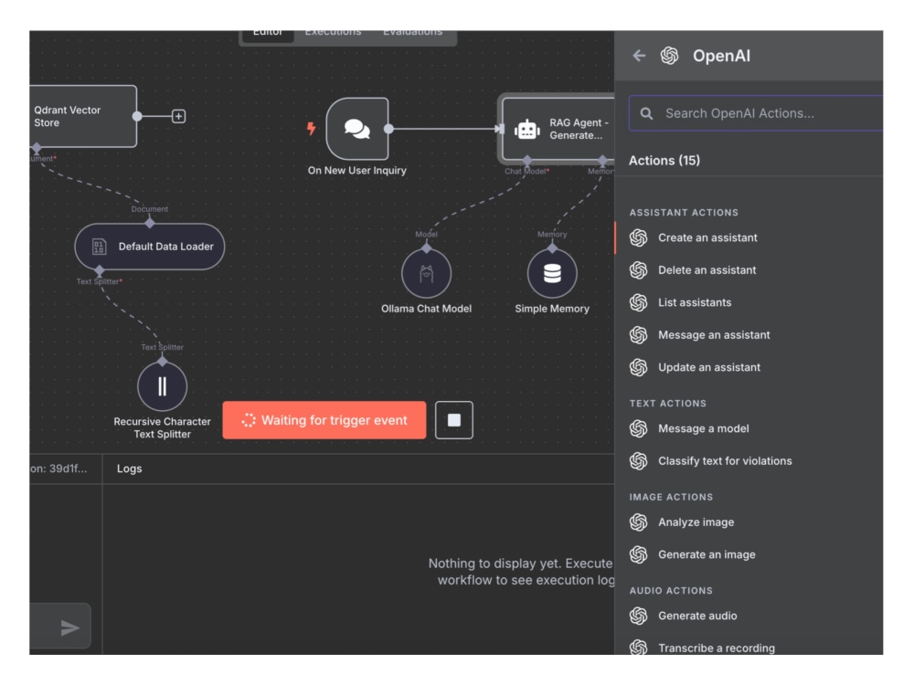Click the Generate audio label
914x685 pixels.
click(697, 616)
